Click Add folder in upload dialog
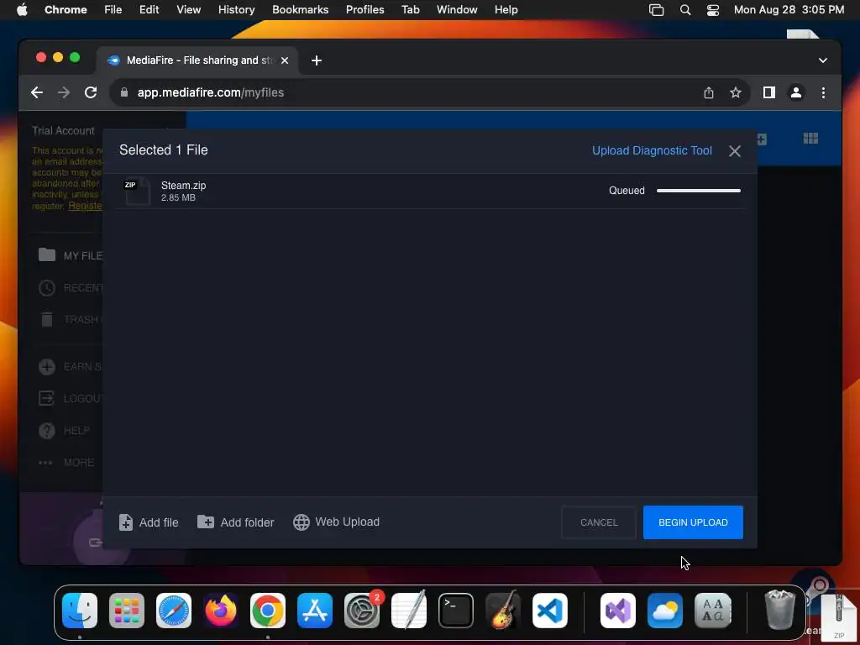 tap(236, 522)
